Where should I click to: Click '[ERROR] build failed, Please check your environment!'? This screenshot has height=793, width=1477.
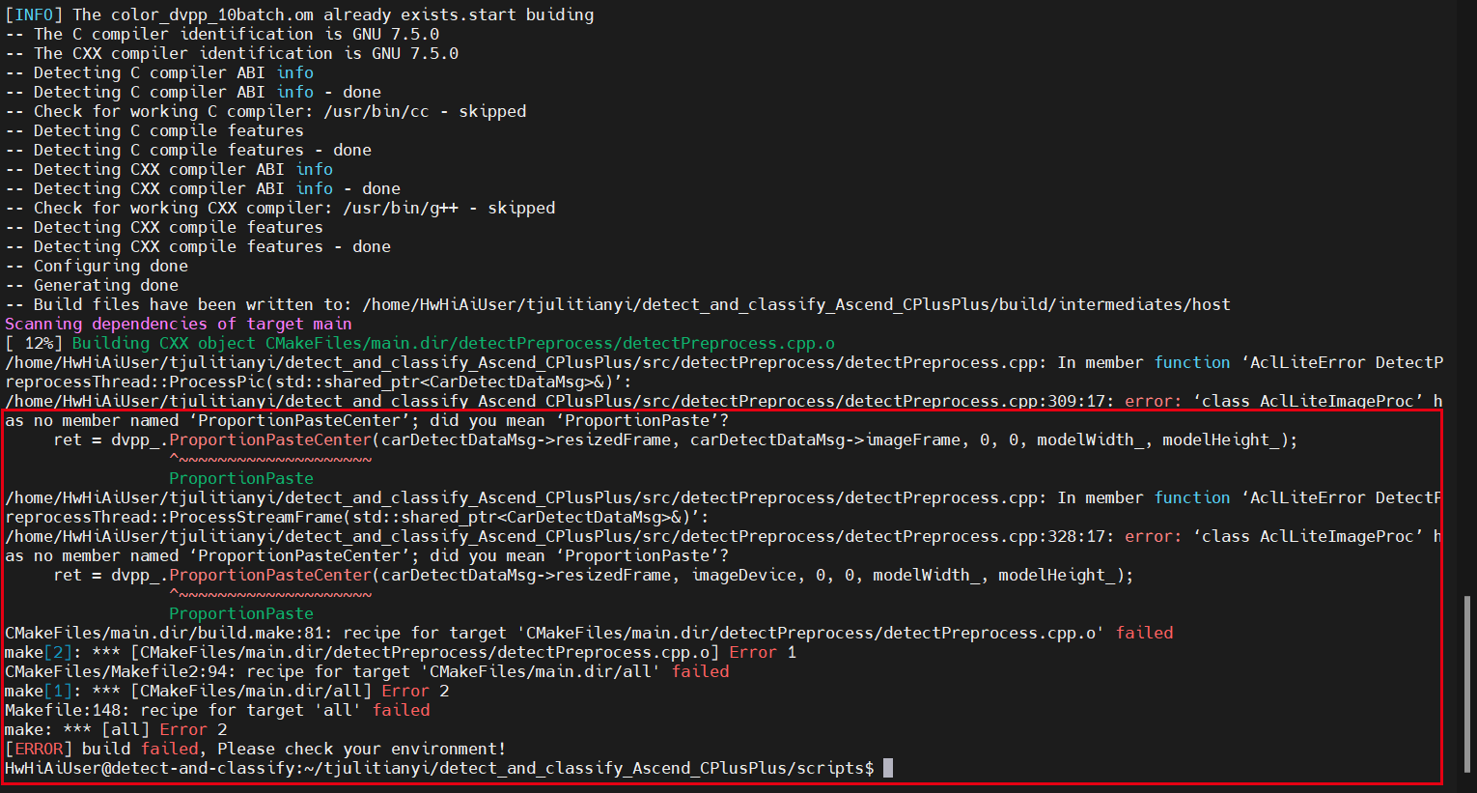click(x=256, y=749)
